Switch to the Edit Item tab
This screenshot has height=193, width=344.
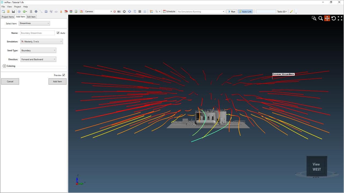point(31,17)
